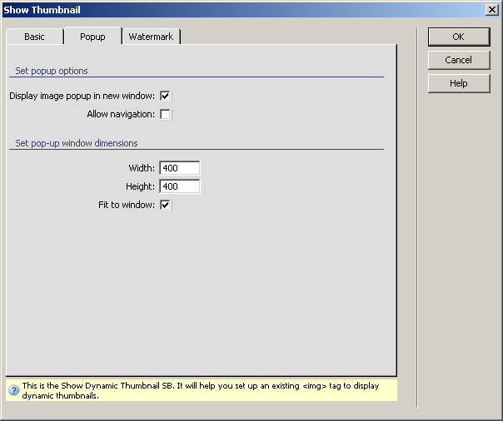Image resolution: width=503 pixels, height=421 pixels.
Task: Open the Watermark tab
Action: 151,37
